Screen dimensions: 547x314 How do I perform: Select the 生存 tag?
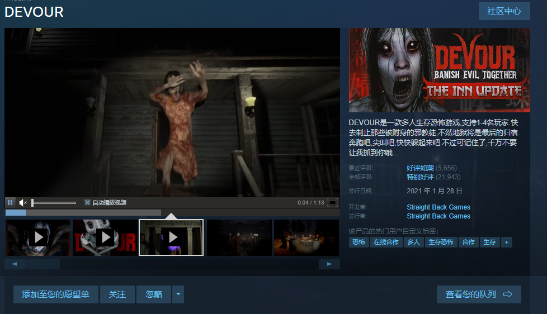click(x=489, y=242)
